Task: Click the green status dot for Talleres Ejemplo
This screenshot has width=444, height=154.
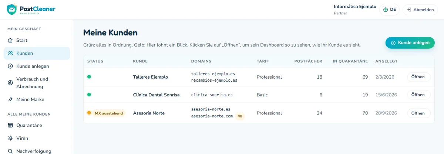Action: click(89, 77)
